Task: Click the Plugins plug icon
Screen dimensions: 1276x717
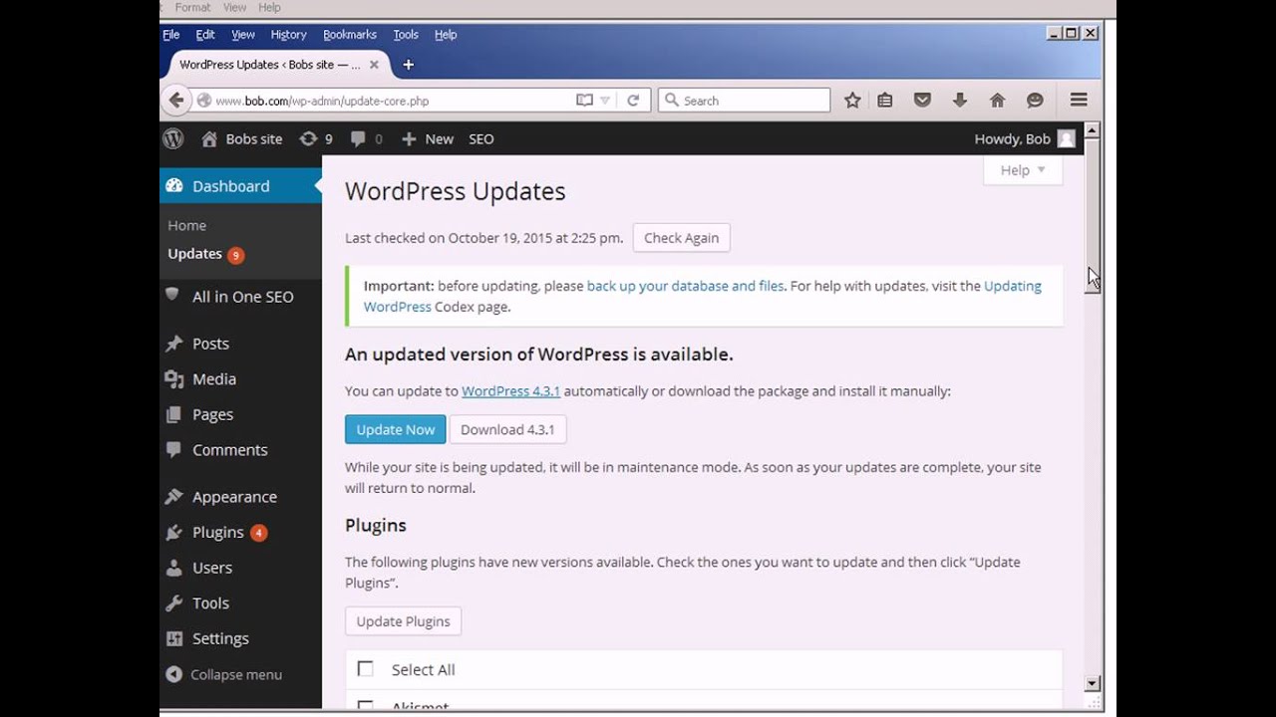Action: coord(174,532)
